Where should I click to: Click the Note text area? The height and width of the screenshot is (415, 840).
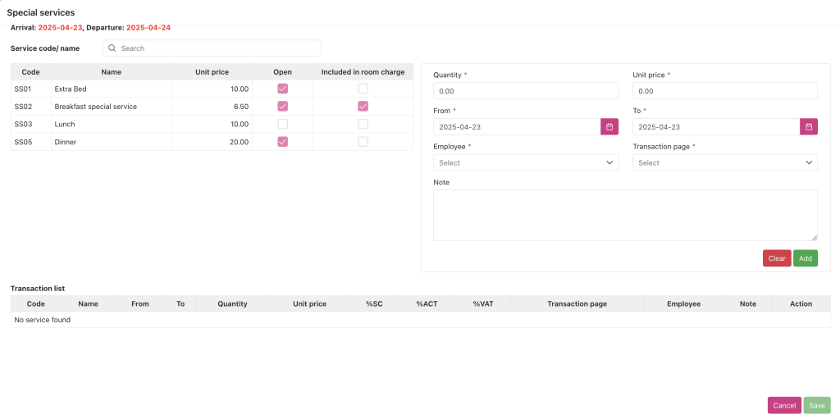point(625,215)
